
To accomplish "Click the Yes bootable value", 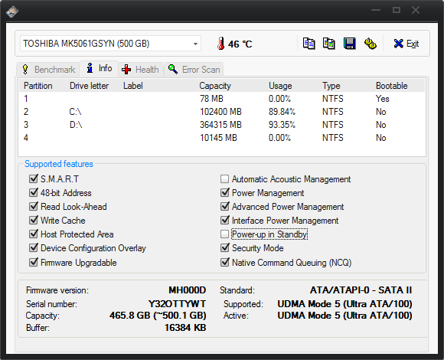I will coord(382,99).
